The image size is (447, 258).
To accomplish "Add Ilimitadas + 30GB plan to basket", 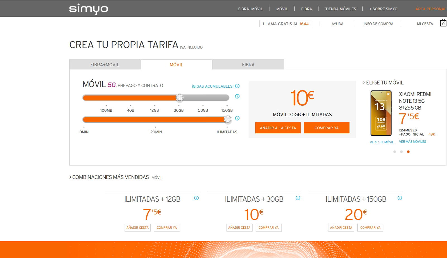I will click(x=239, y=228).
